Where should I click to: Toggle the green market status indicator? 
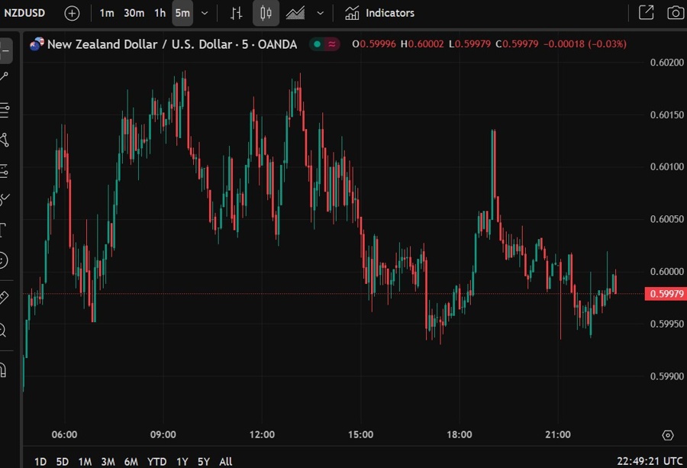pyautogui.click(x=316, y=44)
